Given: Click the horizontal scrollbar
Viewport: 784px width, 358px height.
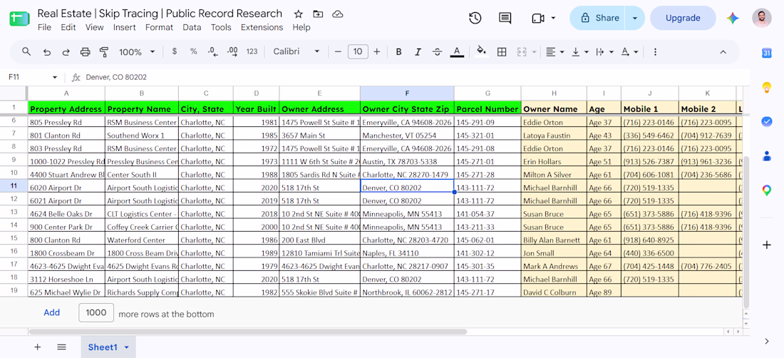Looking at the screenshot, I should pos(248,332).
